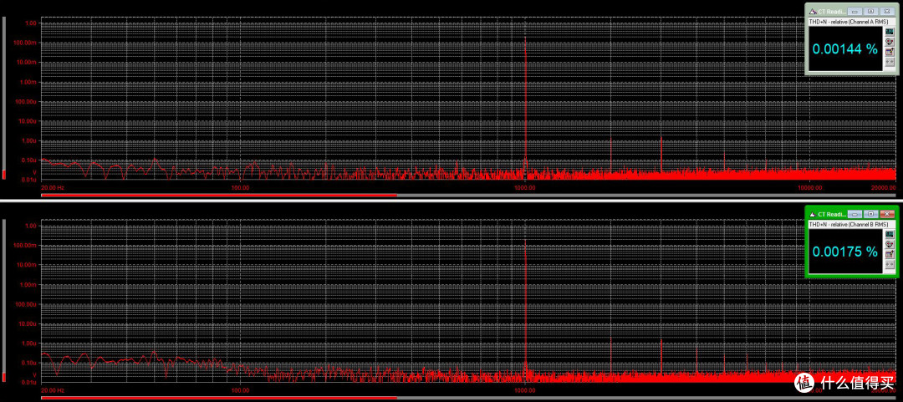Open the measurement settings icon in Channel A window
The width and height of the screenshot is (903, 402).
pos(890,42)
